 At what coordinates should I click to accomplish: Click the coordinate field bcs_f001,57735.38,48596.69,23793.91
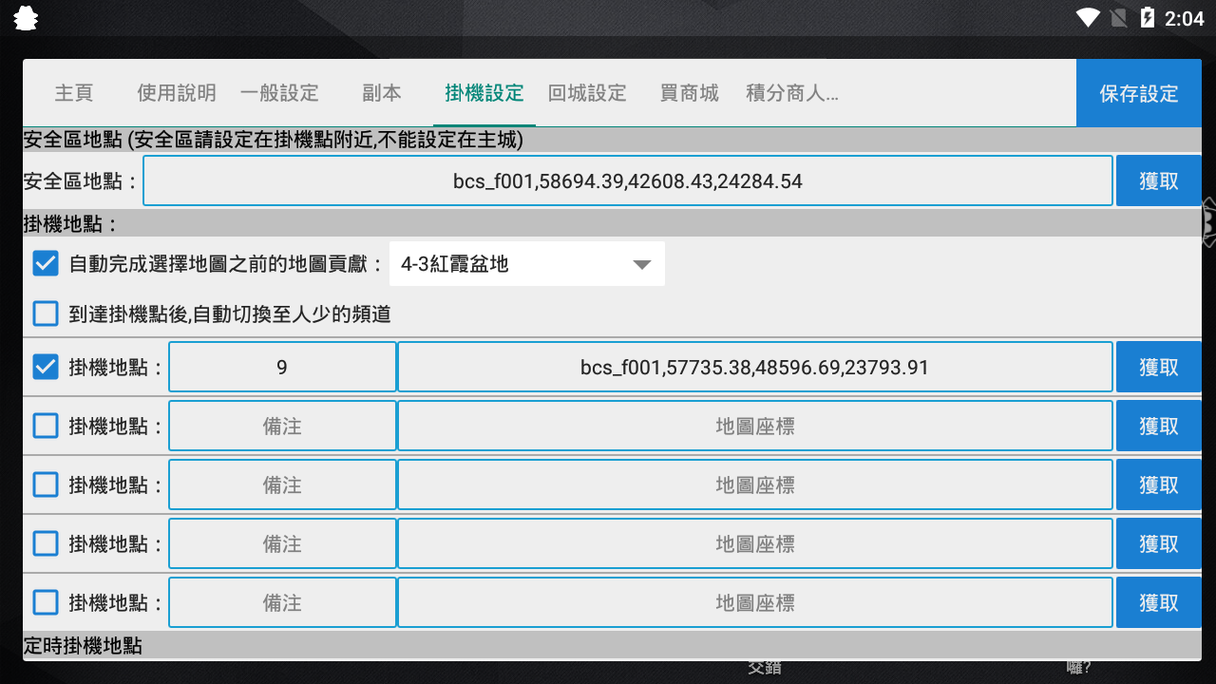pos(755,367)
